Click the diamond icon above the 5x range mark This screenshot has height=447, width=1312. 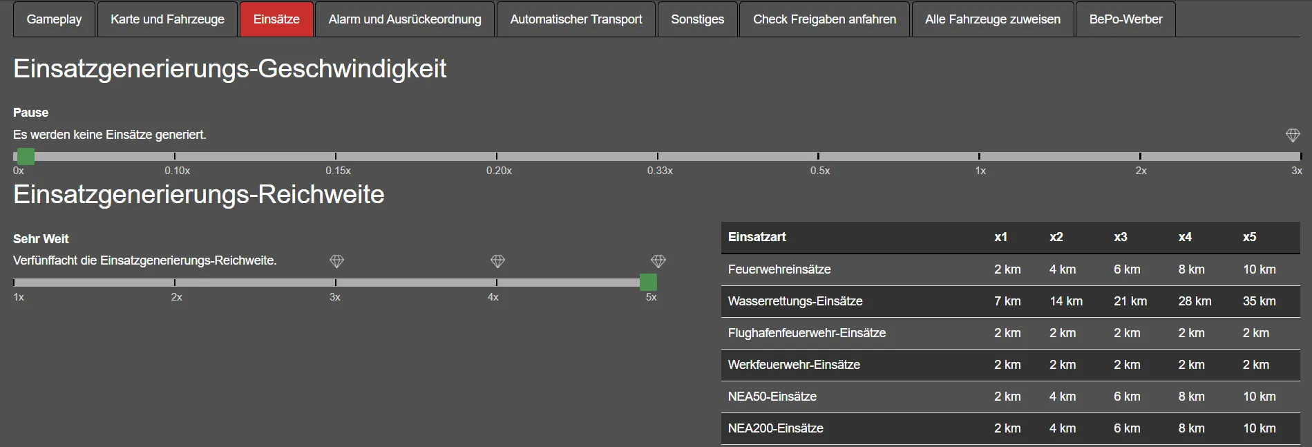658,261
